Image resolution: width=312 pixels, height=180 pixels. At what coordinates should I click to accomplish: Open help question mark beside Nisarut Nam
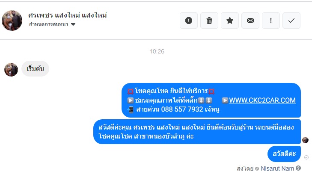pyautogui.click(x=298, y=168)
